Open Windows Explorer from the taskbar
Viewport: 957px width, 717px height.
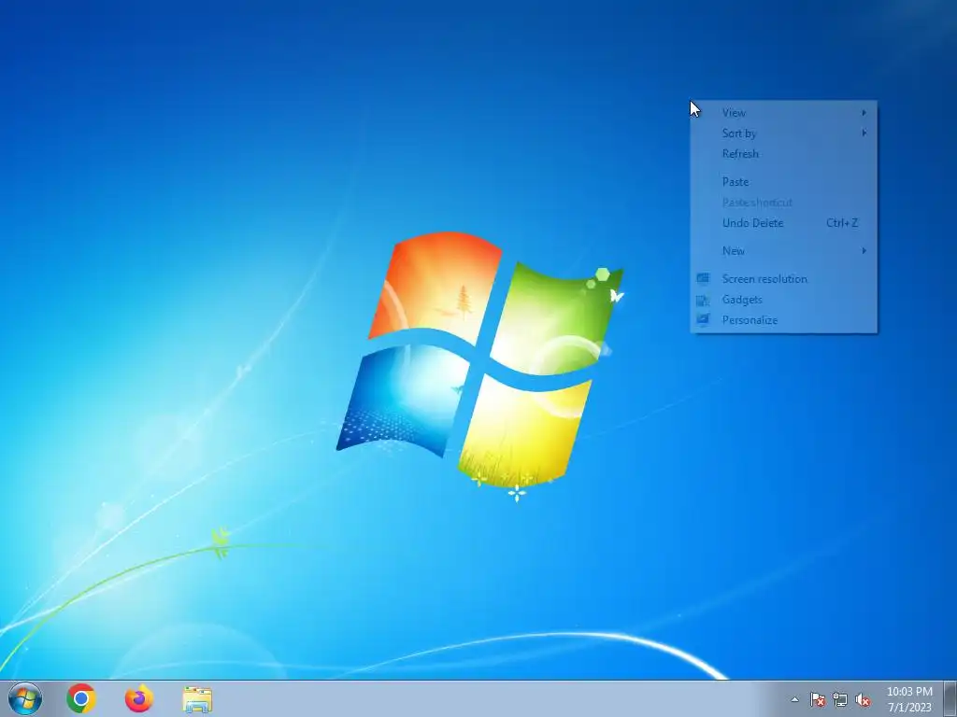[197, 699]
